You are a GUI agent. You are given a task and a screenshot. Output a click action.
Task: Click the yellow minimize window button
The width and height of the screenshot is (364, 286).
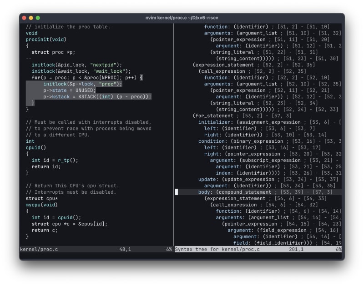(31, 18)
